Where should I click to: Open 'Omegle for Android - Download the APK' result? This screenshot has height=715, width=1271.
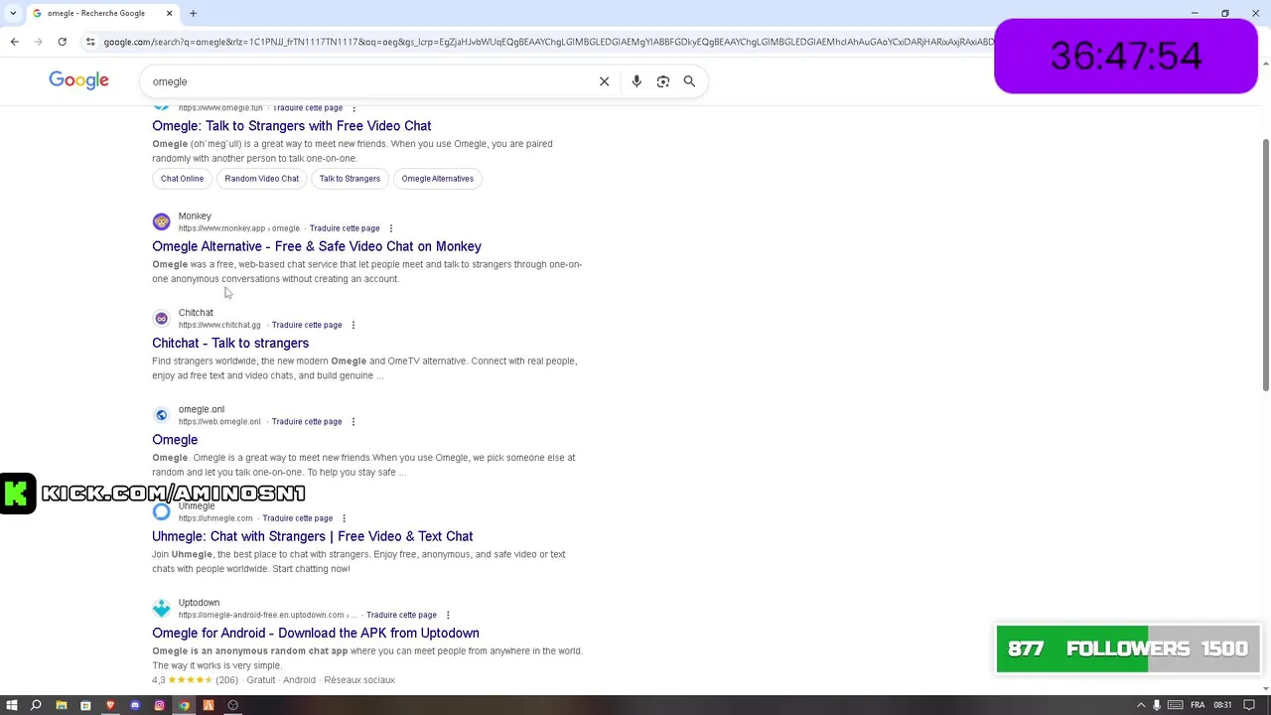click(316, 633)
